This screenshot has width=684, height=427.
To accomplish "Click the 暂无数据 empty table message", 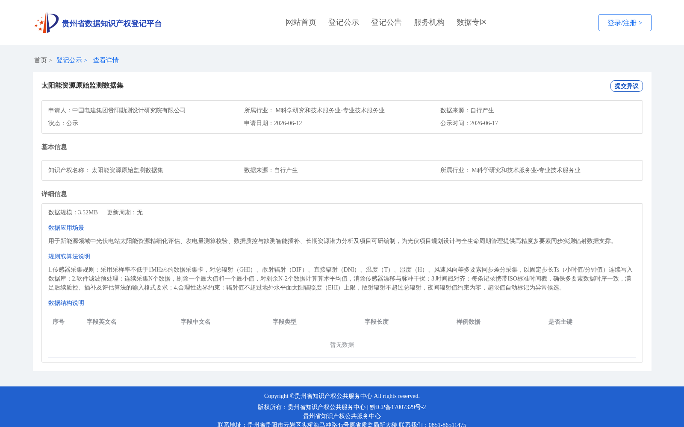I will tap(342, 345).
